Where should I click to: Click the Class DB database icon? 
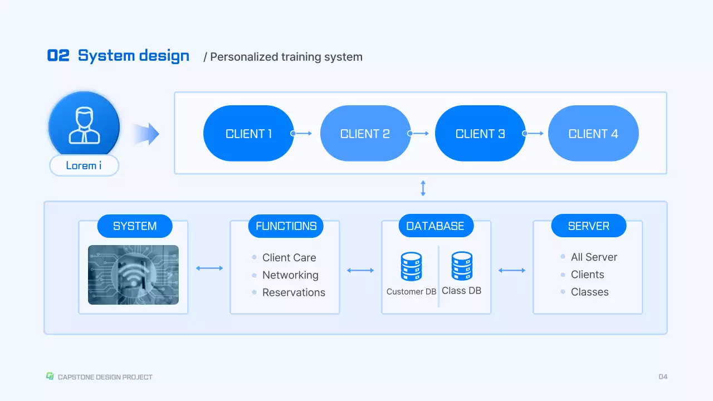click(462, 266)
